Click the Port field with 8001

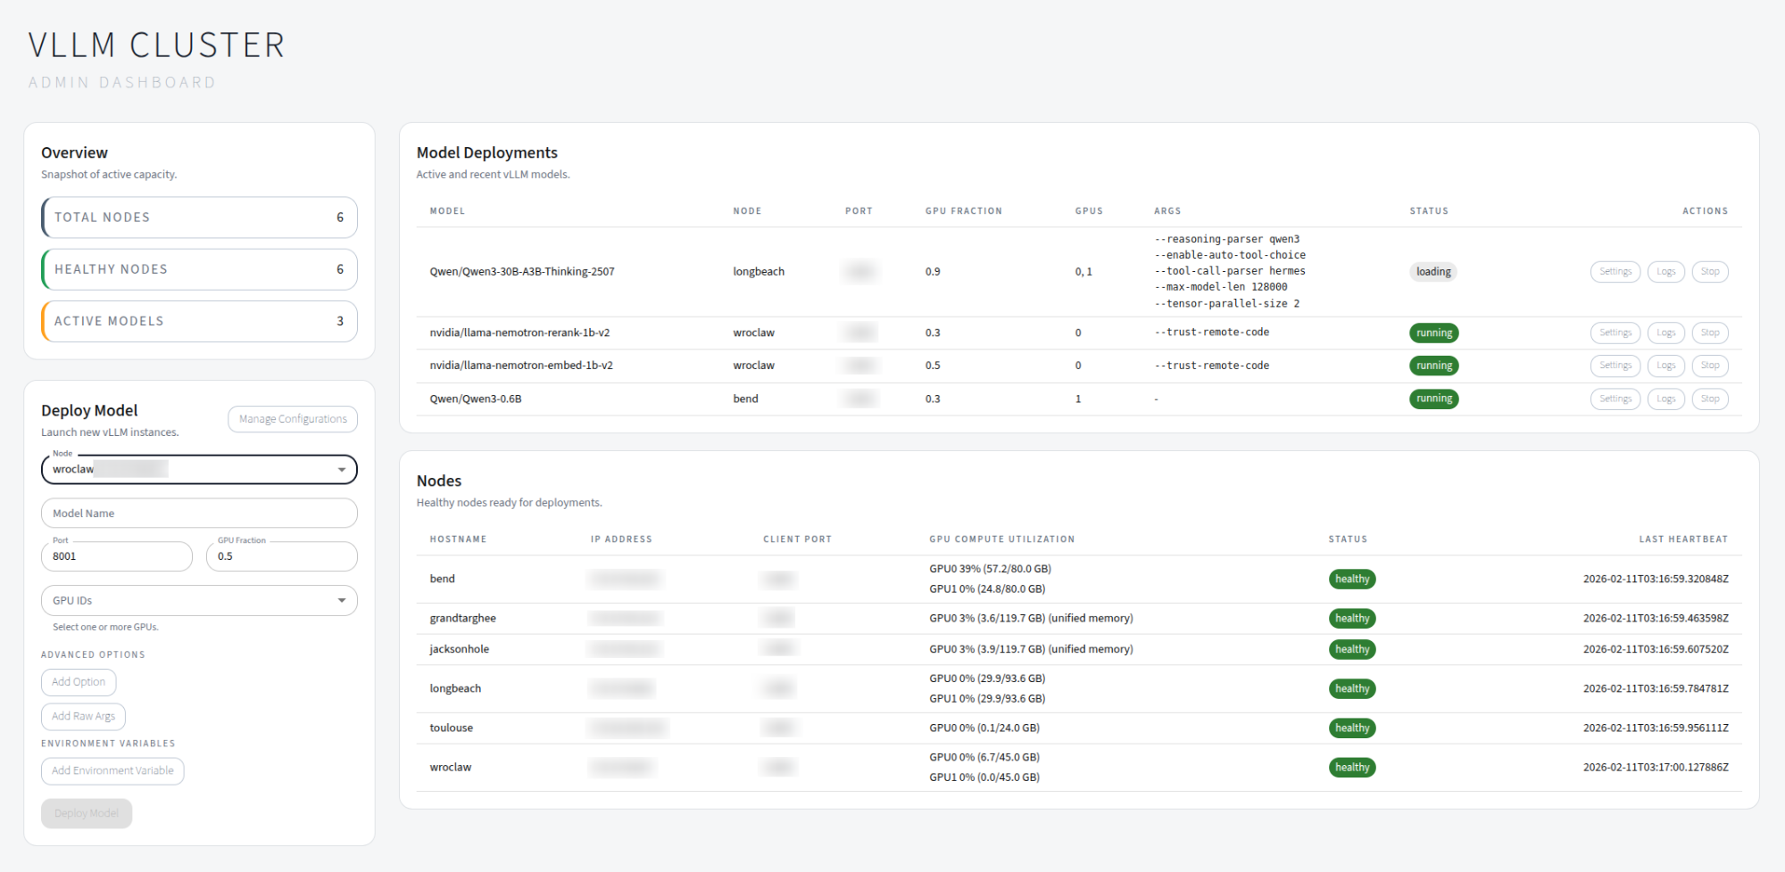click(x=117, y=556)
